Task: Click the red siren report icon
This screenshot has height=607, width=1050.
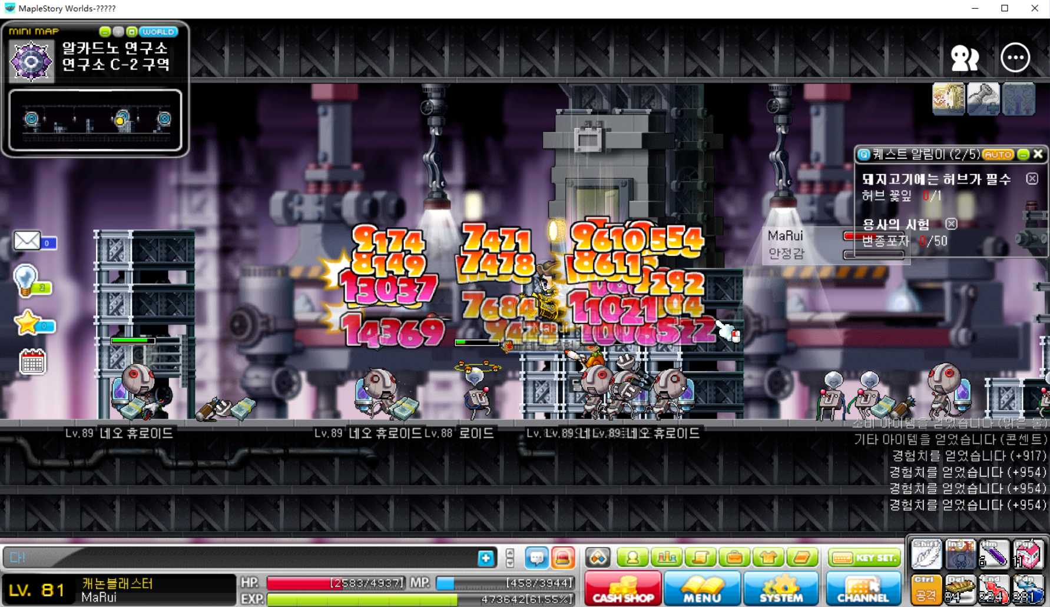Action: [x=563, y=558]
